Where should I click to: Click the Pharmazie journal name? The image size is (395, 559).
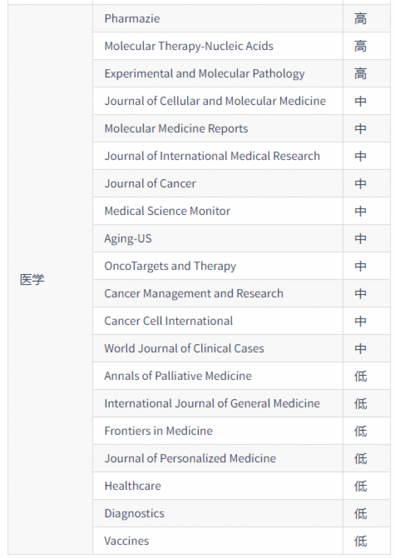click(x=132, y=19)
